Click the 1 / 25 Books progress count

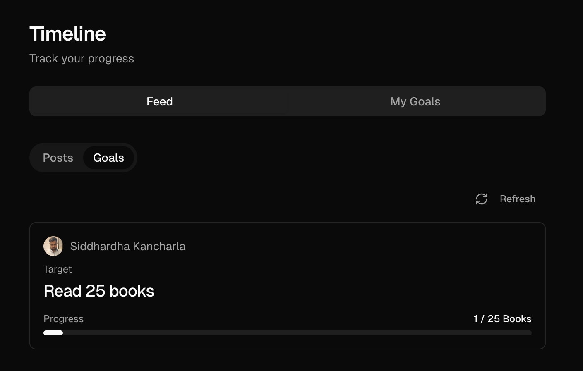502,318
